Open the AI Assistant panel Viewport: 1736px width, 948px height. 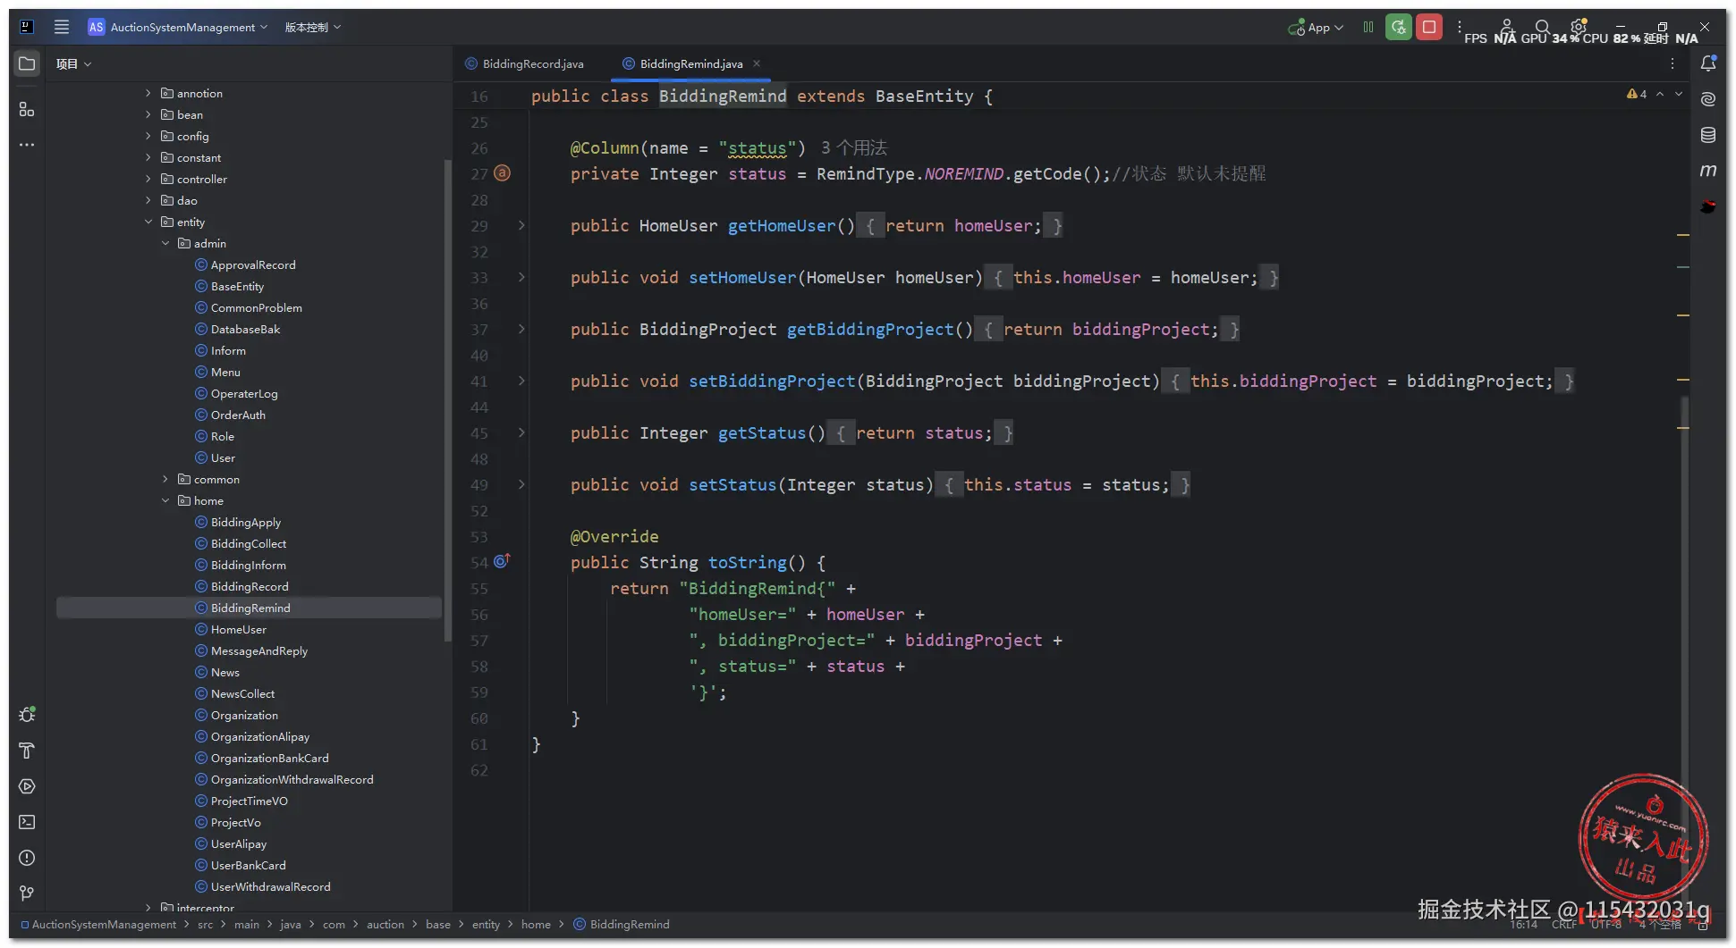pos(1708,99)
